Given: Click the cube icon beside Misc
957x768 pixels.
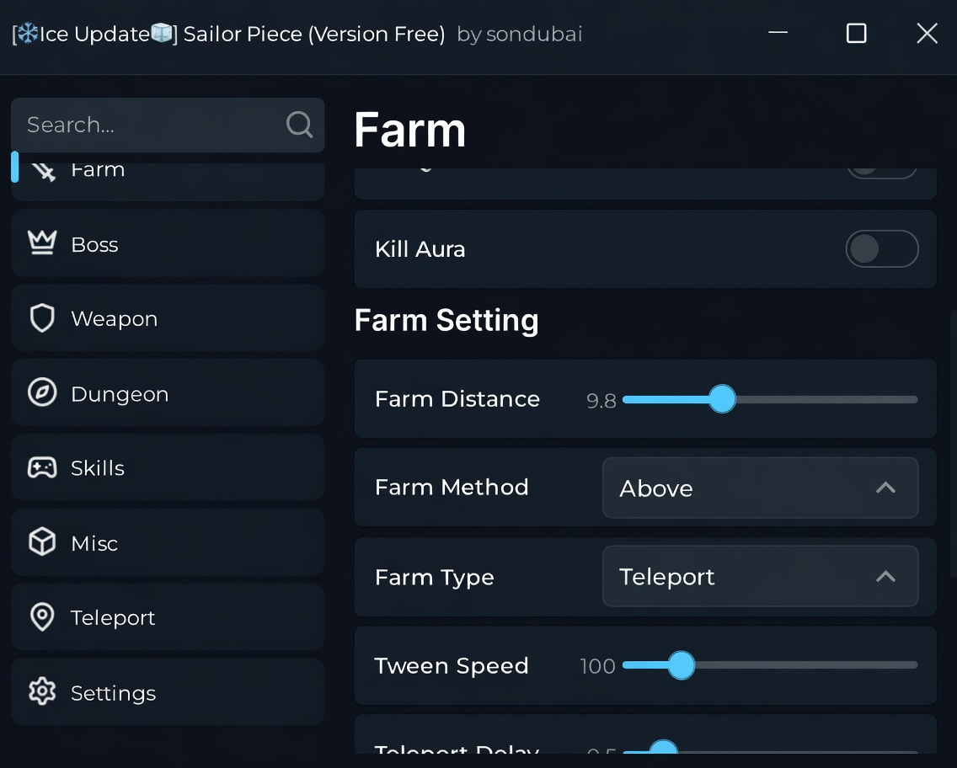Looking at the screenshot, I should [42, 542].
